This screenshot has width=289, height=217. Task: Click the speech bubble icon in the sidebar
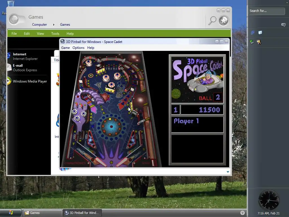click(283, 25)
